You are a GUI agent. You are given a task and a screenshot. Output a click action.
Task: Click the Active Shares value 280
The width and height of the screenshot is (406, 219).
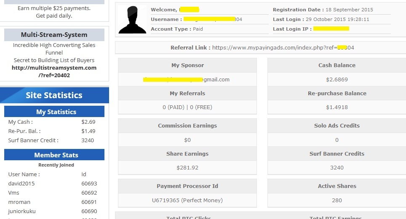pyautogui.click(x=337, y=200)
